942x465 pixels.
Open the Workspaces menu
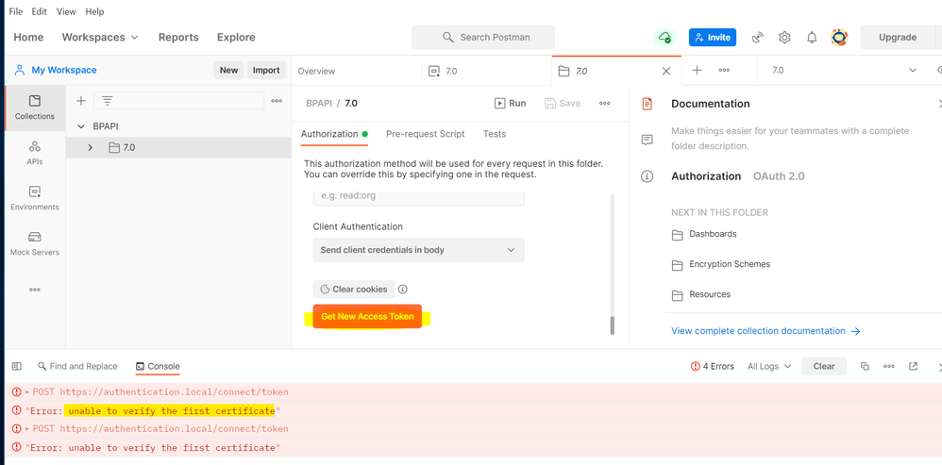[x=100, y=38]
